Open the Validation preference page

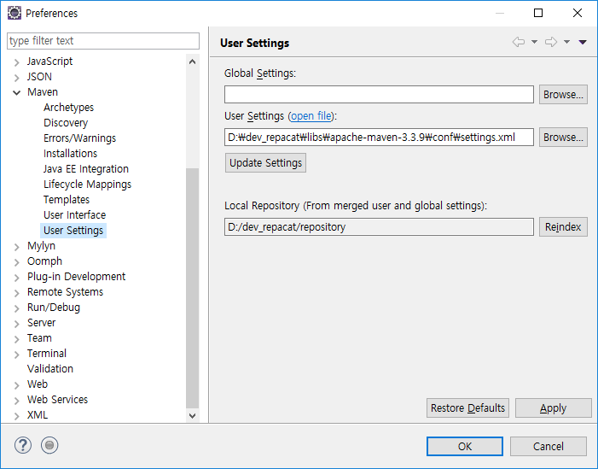[50, 369]
